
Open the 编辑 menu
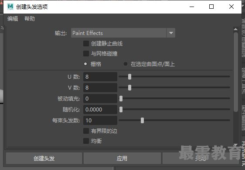[x=13, y=19]
